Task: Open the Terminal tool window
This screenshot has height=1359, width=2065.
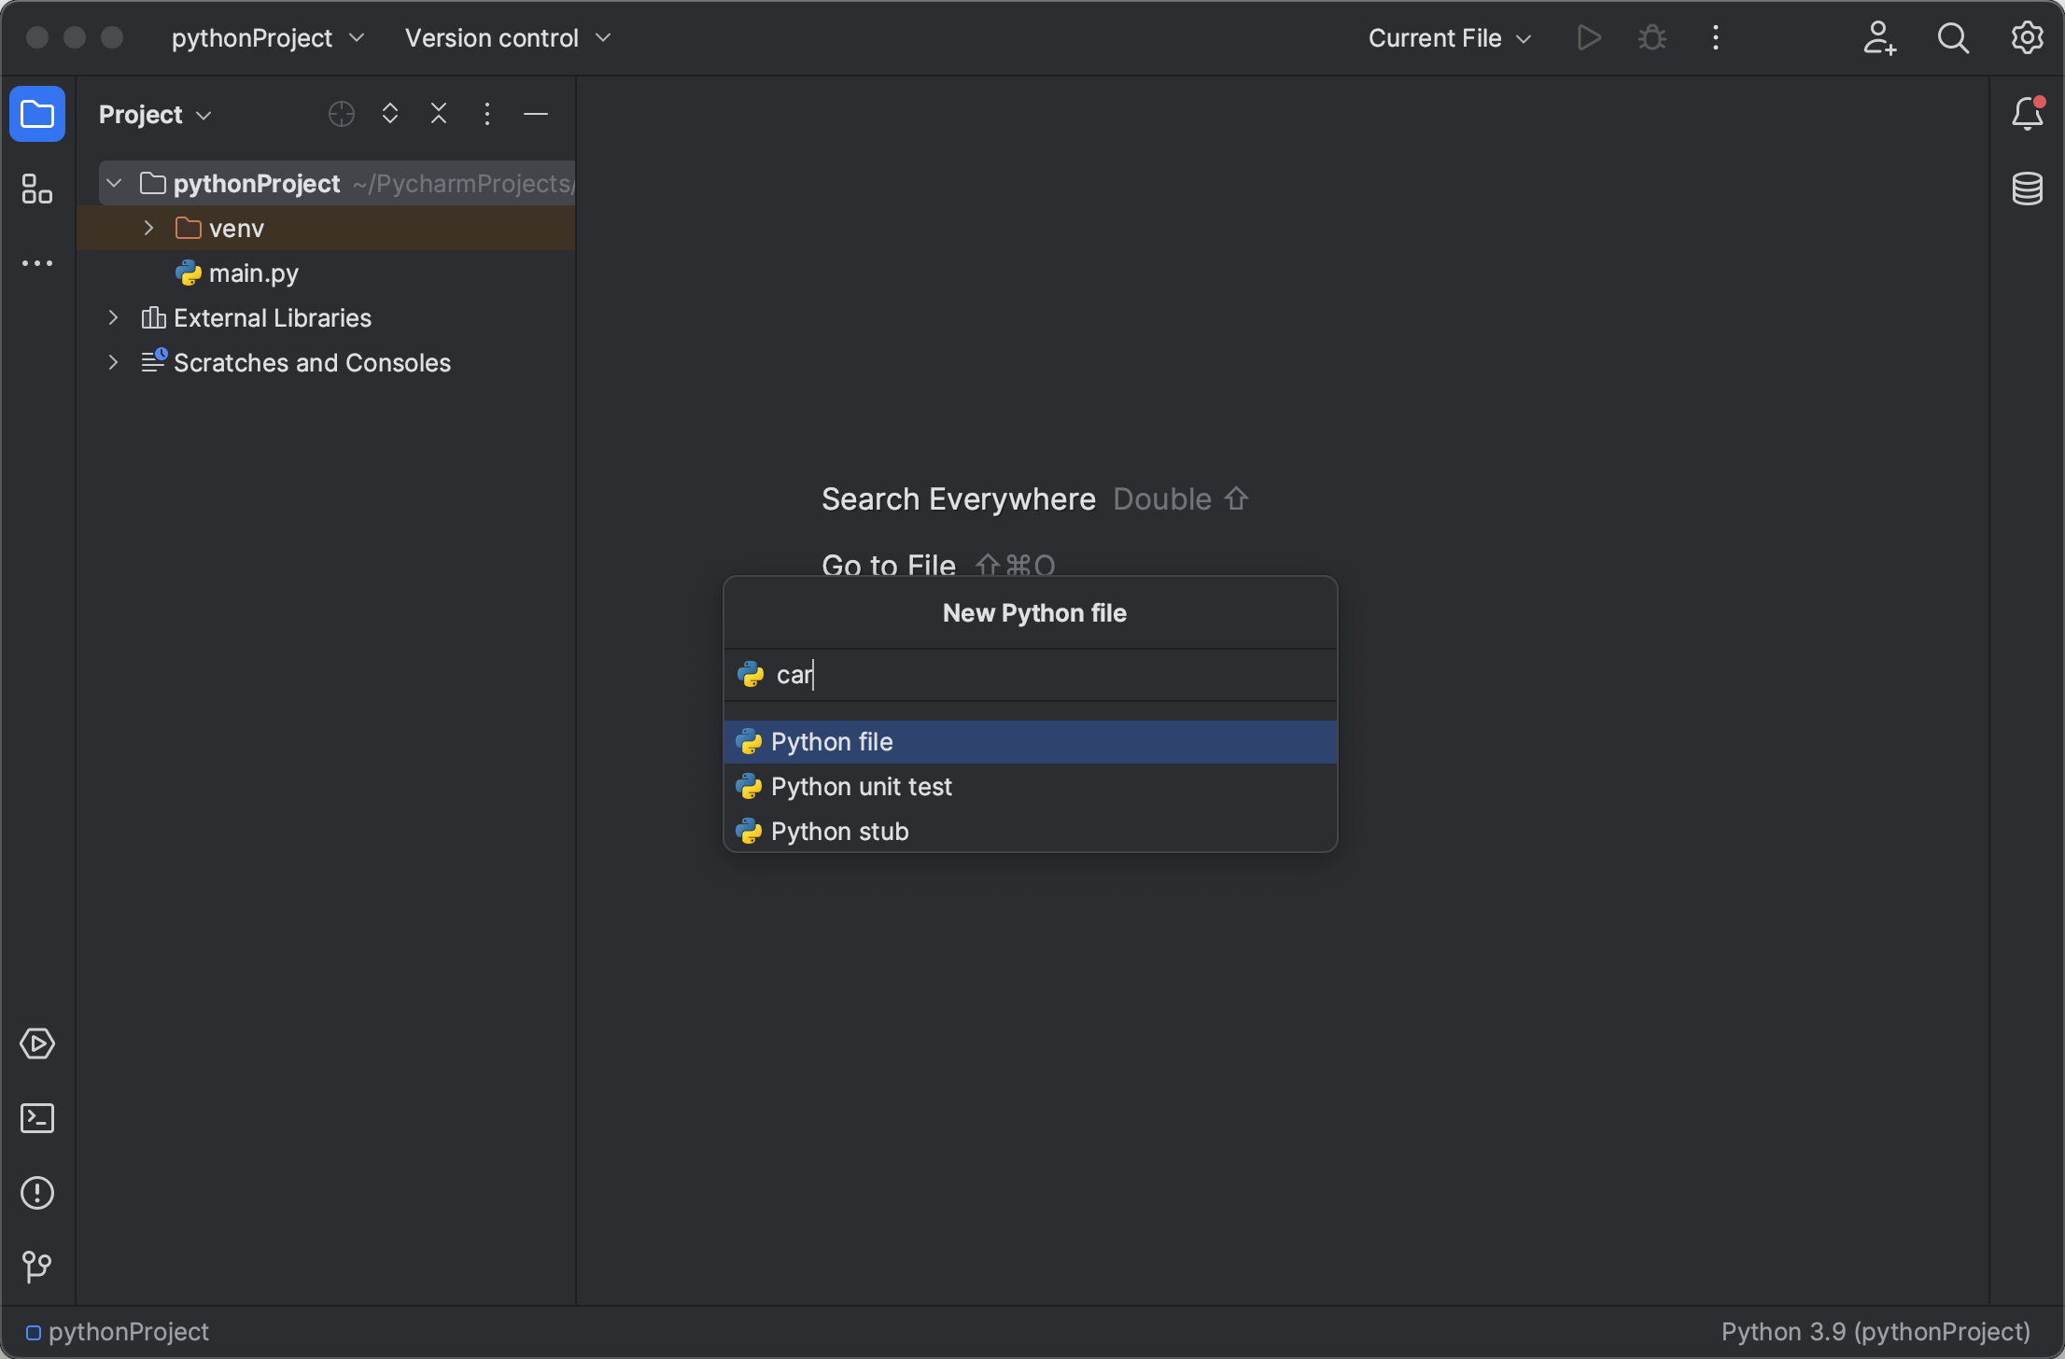Action: [37, 1117]
